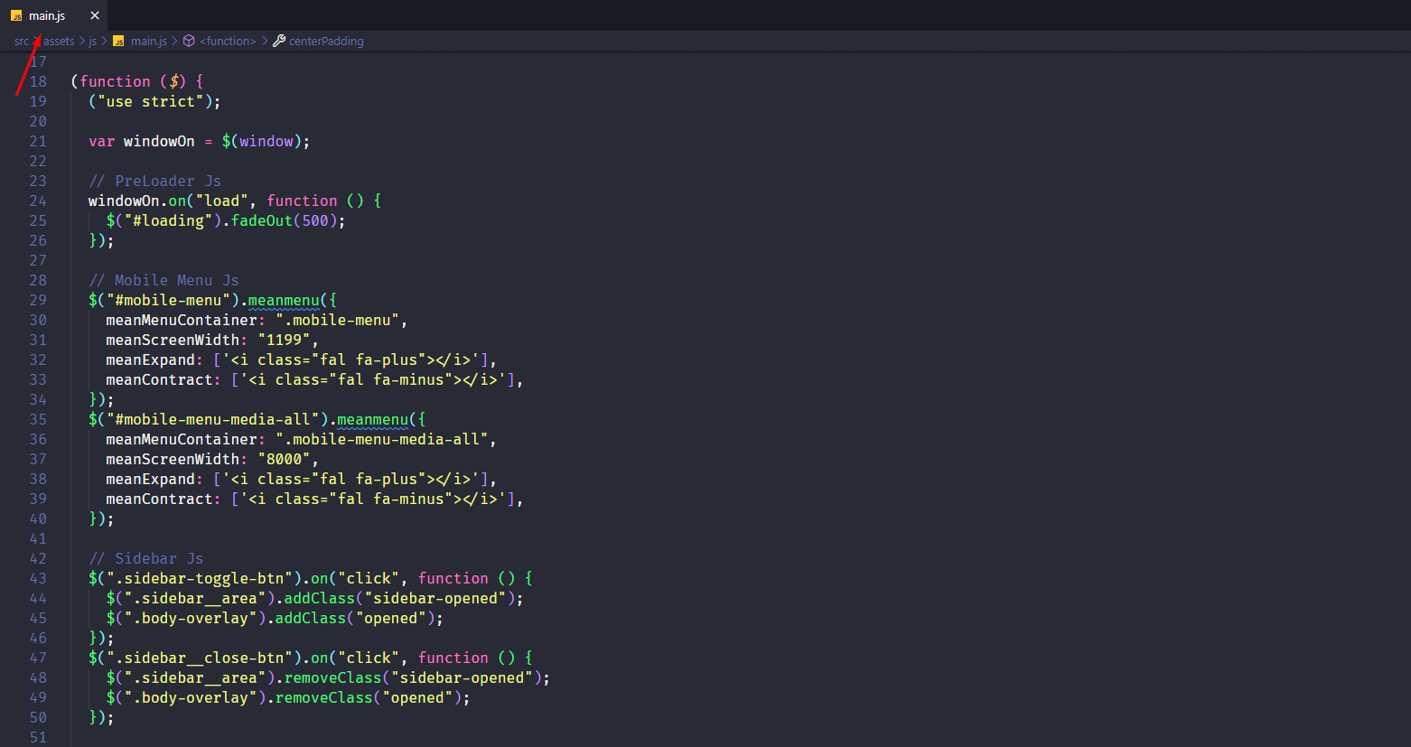
Task: Open the js folder breadcrumb
Action: point(92,41)
